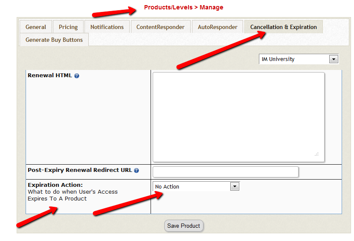Image resolution: width=354 pixels, height=241 pixels.
Task: Click the Renewal HTML label text
Action: tap(50, 75)
